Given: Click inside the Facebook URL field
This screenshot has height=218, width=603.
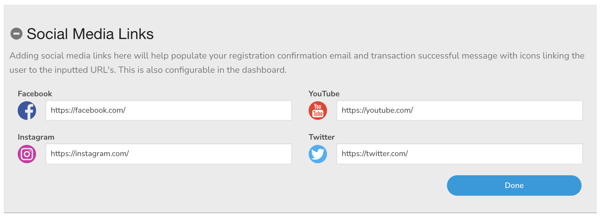Looking at the screenshot, I should (168, 110).
